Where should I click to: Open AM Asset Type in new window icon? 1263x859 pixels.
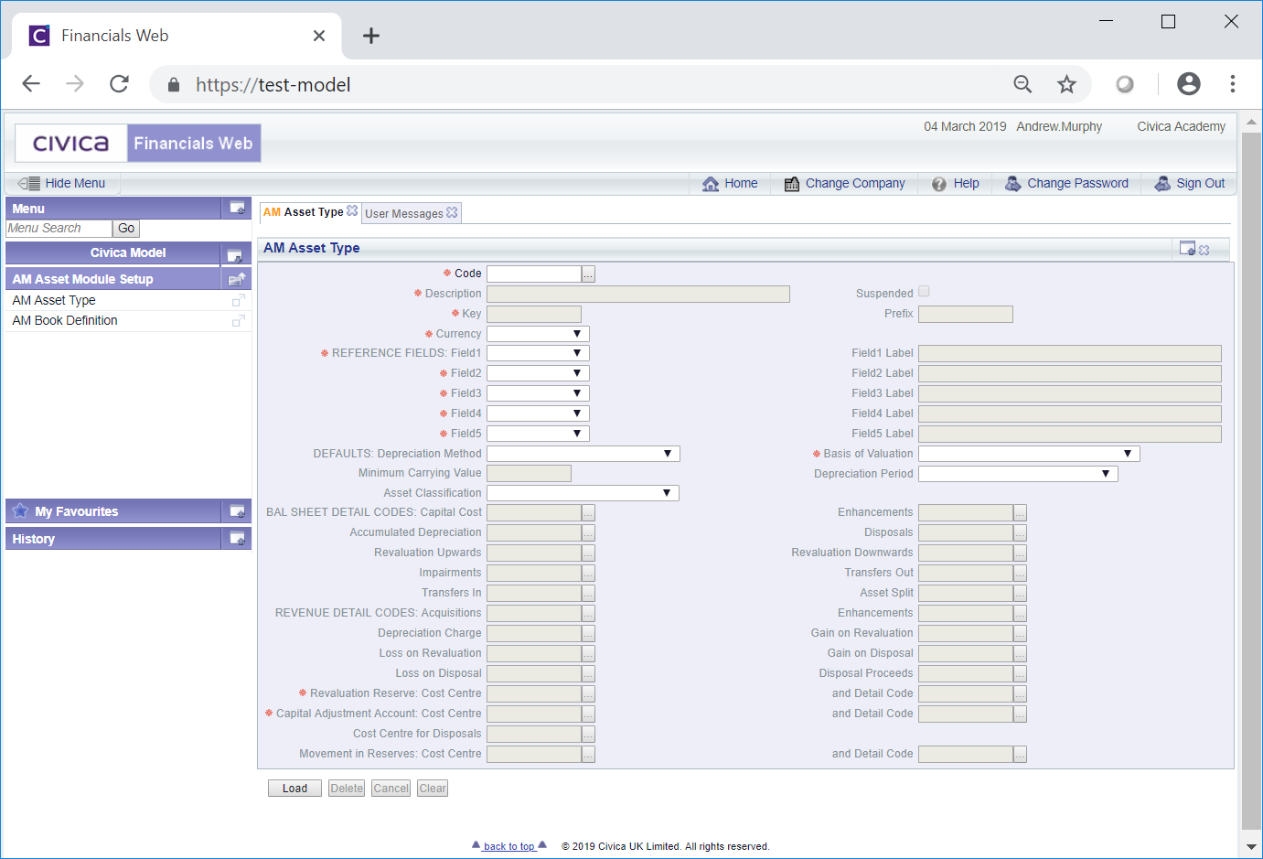coord(239,300)
